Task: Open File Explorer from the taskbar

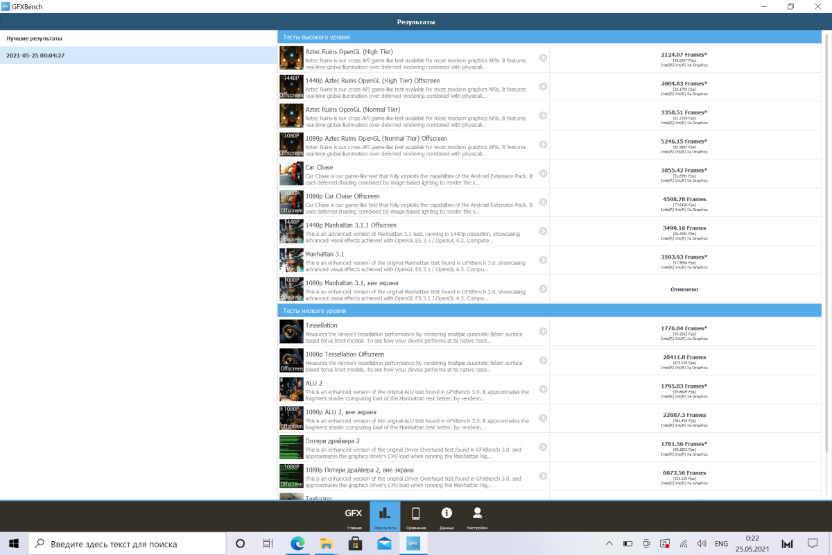Action: point(327,543)
